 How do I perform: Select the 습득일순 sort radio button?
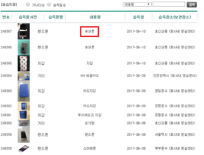click(x=49, y=5)
